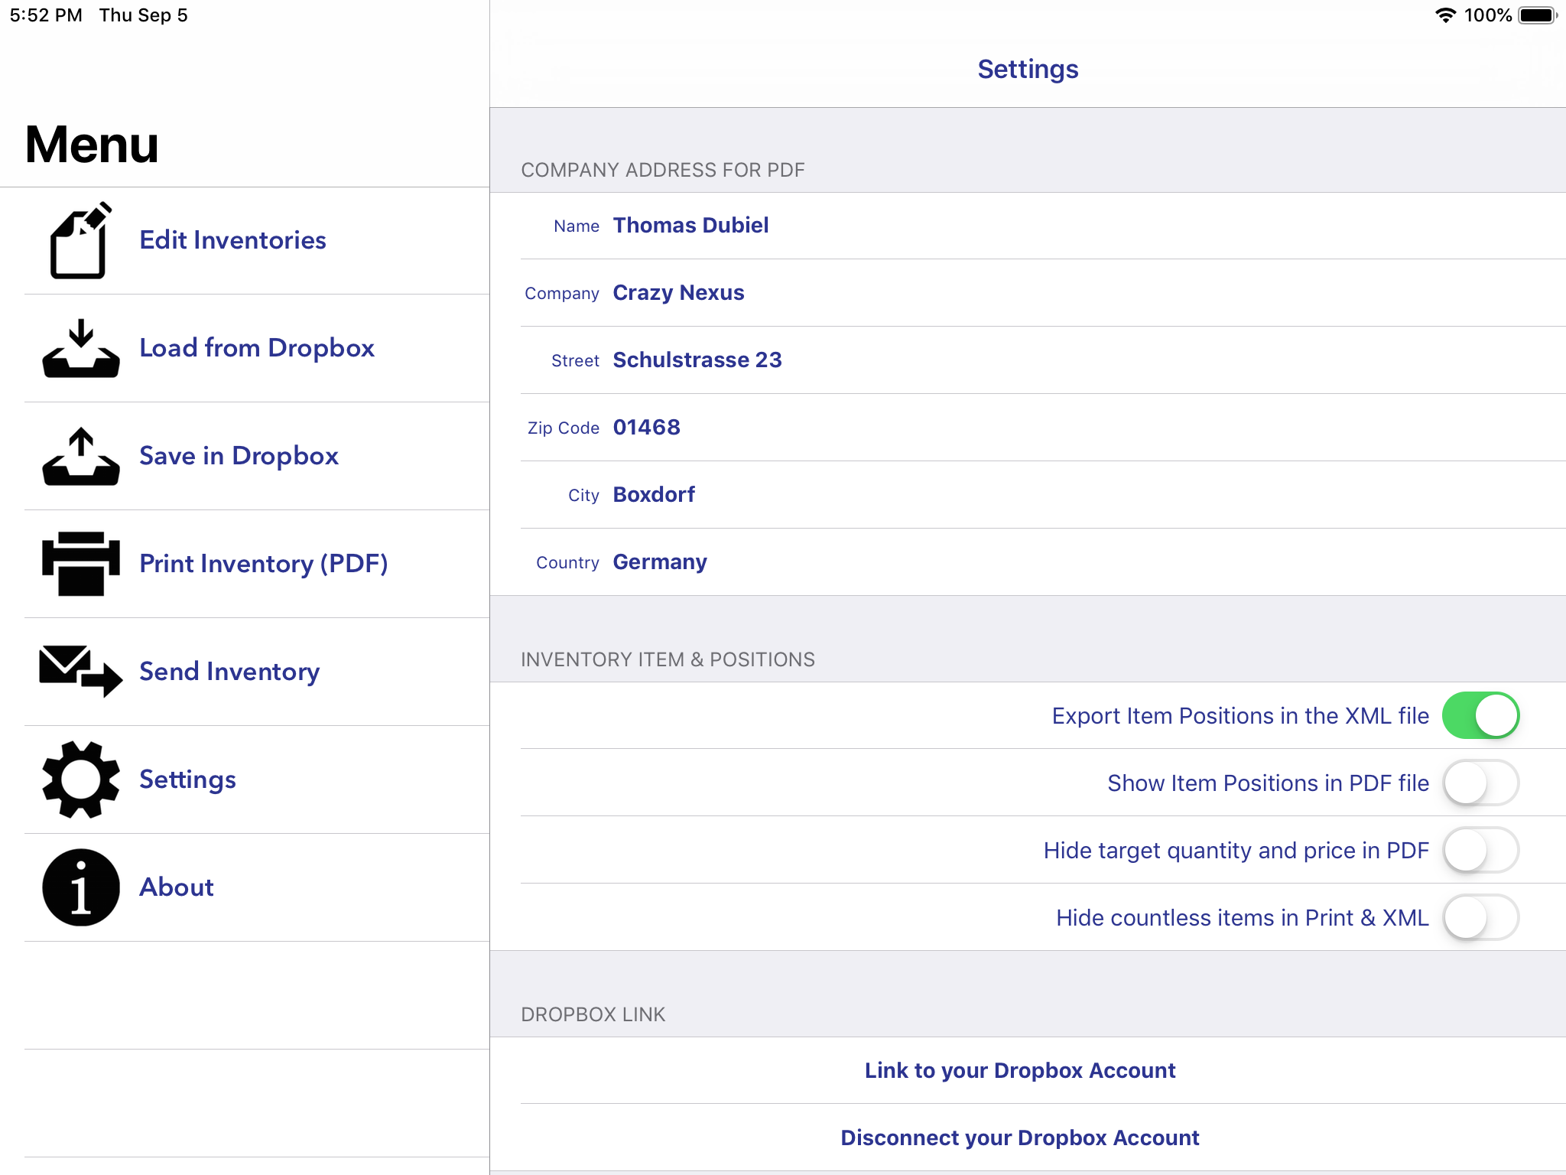This screenshot has width=1566, height=1175.
Task: Click the About info icon
Action: [79, 887]
